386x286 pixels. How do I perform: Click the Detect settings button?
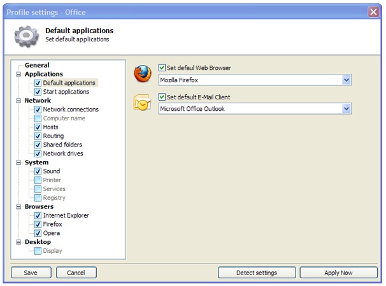tap(256, 273)
